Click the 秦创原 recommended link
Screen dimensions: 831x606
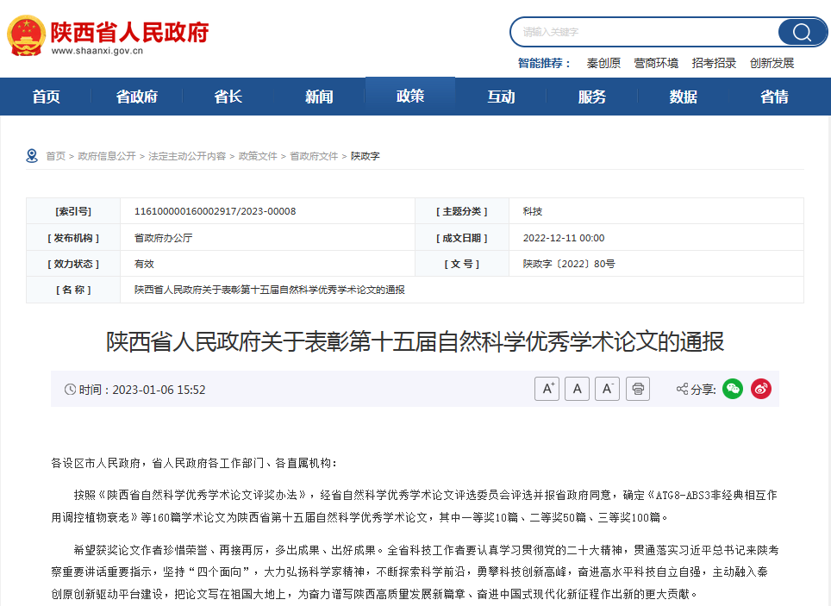tap(603, 63)
